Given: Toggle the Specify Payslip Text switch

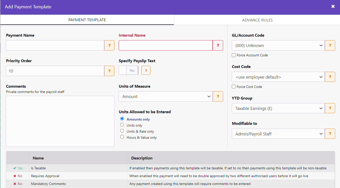Looking at the screenshot, I should pos(129,70).
